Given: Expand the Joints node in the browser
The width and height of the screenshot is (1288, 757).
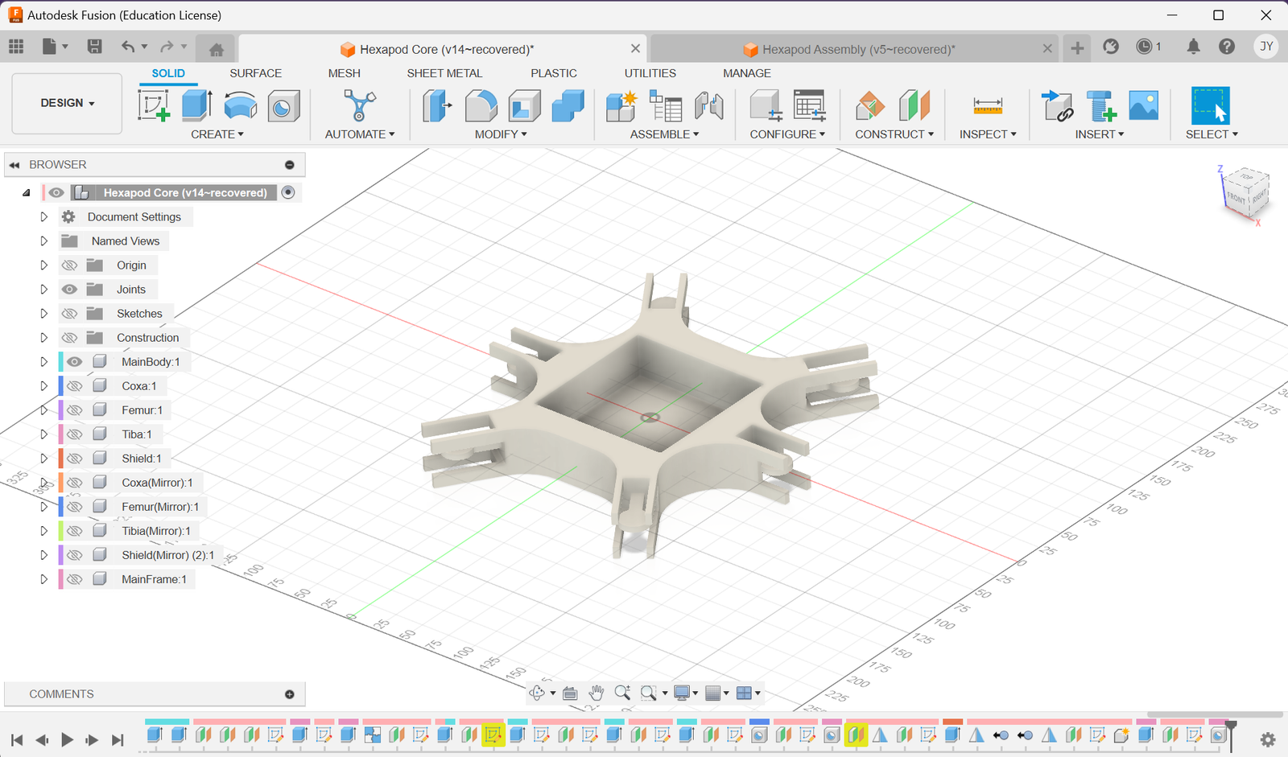Looking at the screenshot, I should (x=44, y=289).
